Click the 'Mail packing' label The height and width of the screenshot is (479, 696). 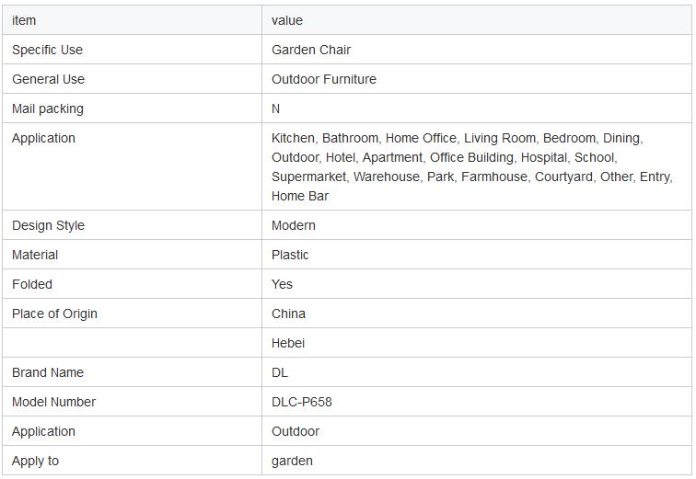[x=48, y=109]
